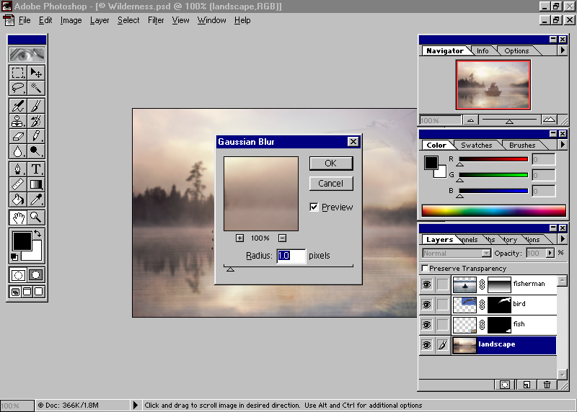The width and height of the screenshot is (577, 412).
Task: Select the Gradient tool
Action: [x=36, y=184]
